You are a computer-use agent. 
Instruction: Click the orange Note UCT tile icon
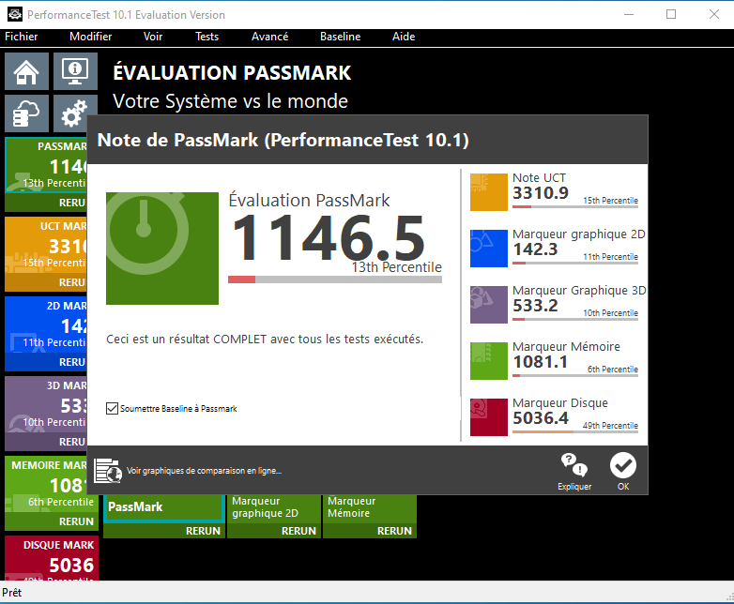pyautogui.click(x=489, y=192)
